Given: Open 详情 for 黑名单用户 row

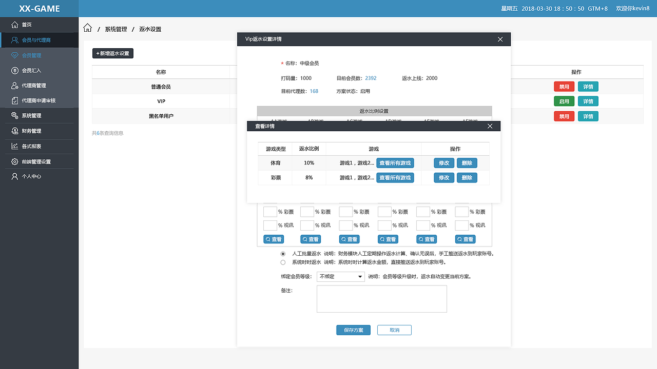Looking at the screenshot, I should click(x=588, y=116).
